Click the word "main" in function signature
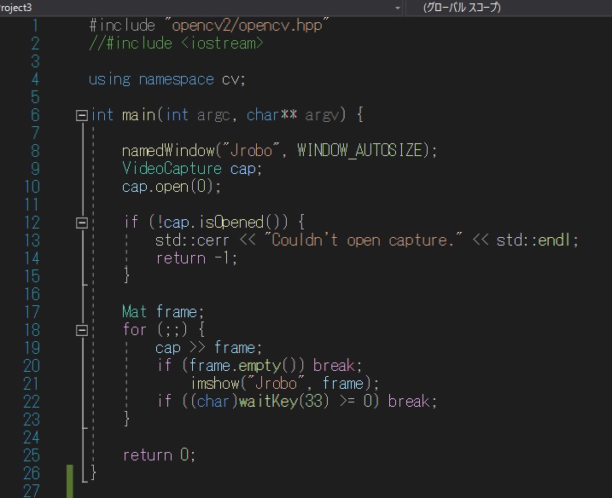Image resolution: width=612 pixels, height=498 pixels. [138, 115]
